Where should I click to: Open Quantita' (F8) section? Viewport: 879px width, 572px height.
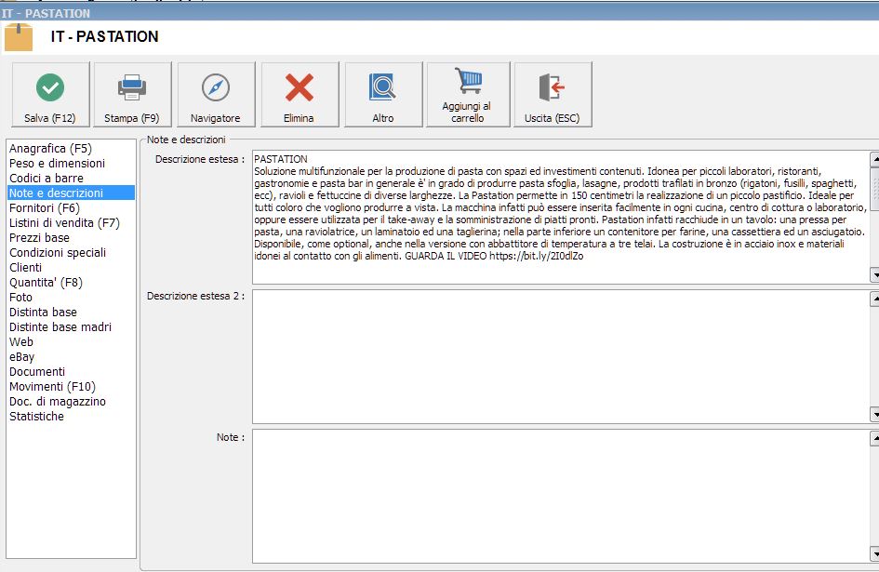[46, 282]
